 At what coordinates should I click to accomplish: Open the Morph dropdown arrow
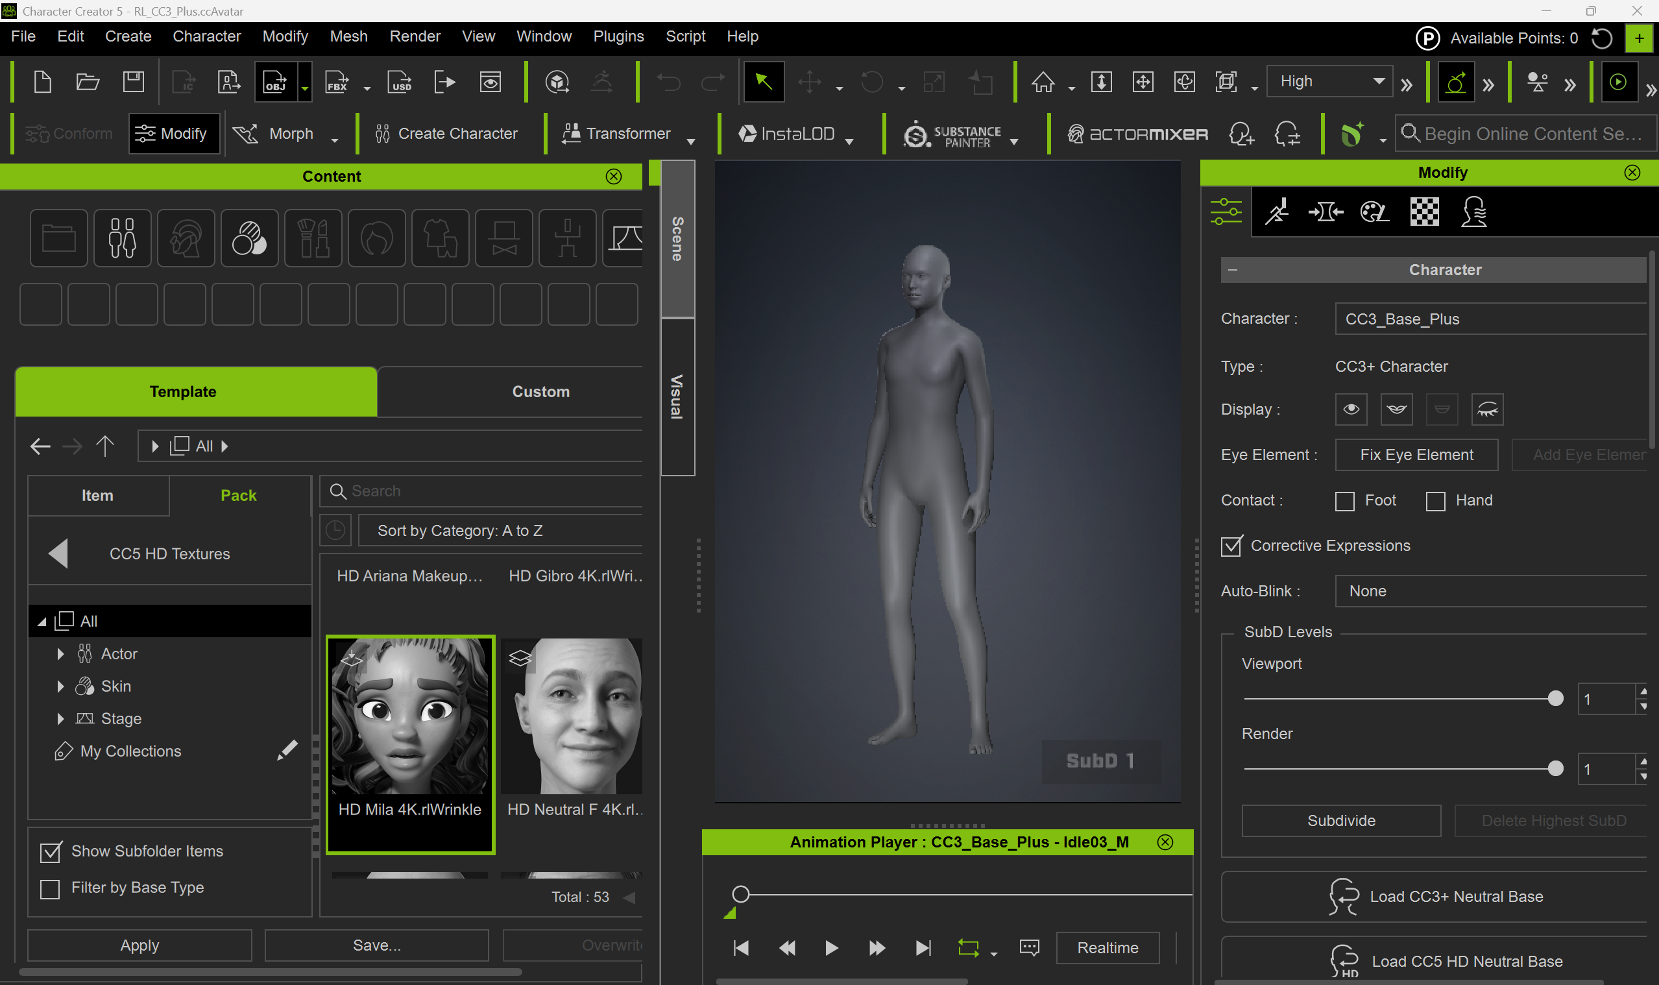click(334, 140)
